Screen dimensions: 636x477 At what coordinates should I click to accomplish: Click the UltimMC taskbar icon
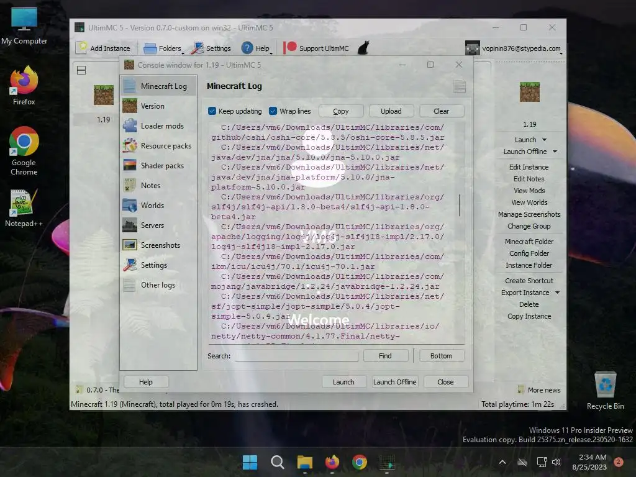tap(386, 462)
